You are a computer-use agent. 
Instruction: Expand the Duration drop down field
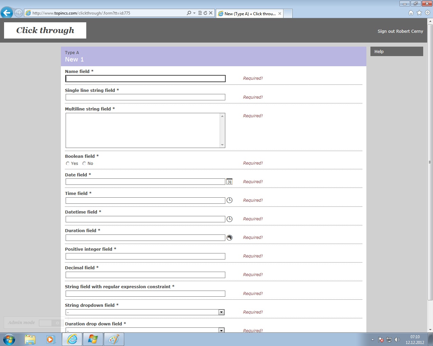point(221,330)
